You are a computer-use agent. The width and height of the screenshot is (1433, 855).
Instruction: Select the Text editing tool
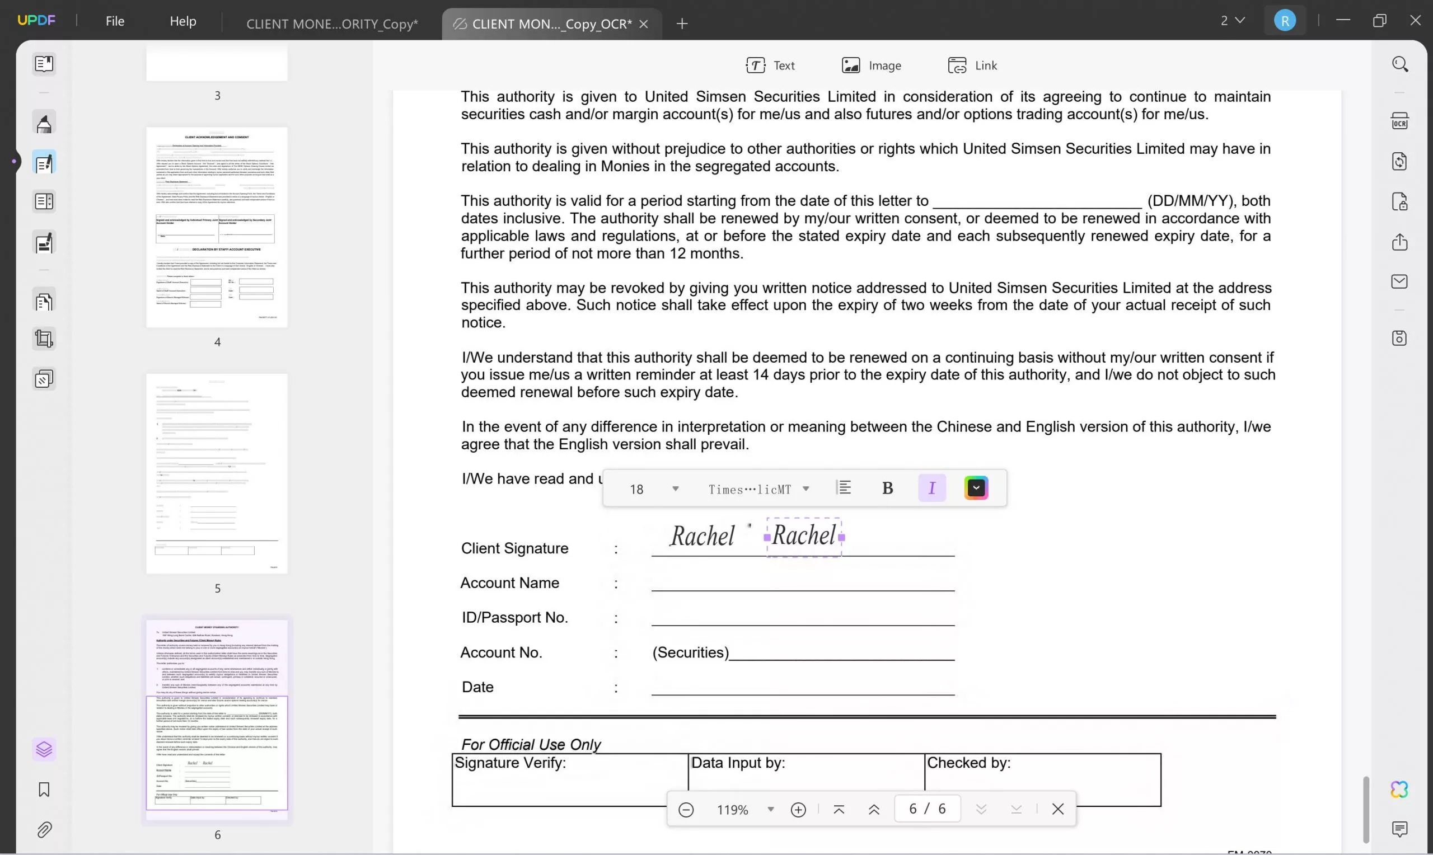(x=771, y=65)
